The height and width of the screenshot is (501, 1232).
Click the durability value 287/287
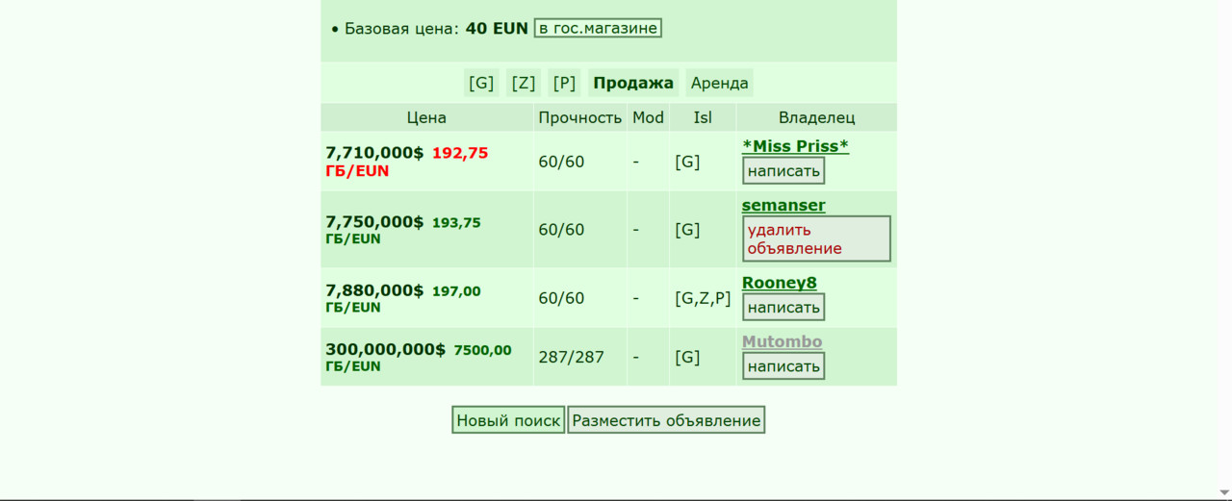coord(572,358)
